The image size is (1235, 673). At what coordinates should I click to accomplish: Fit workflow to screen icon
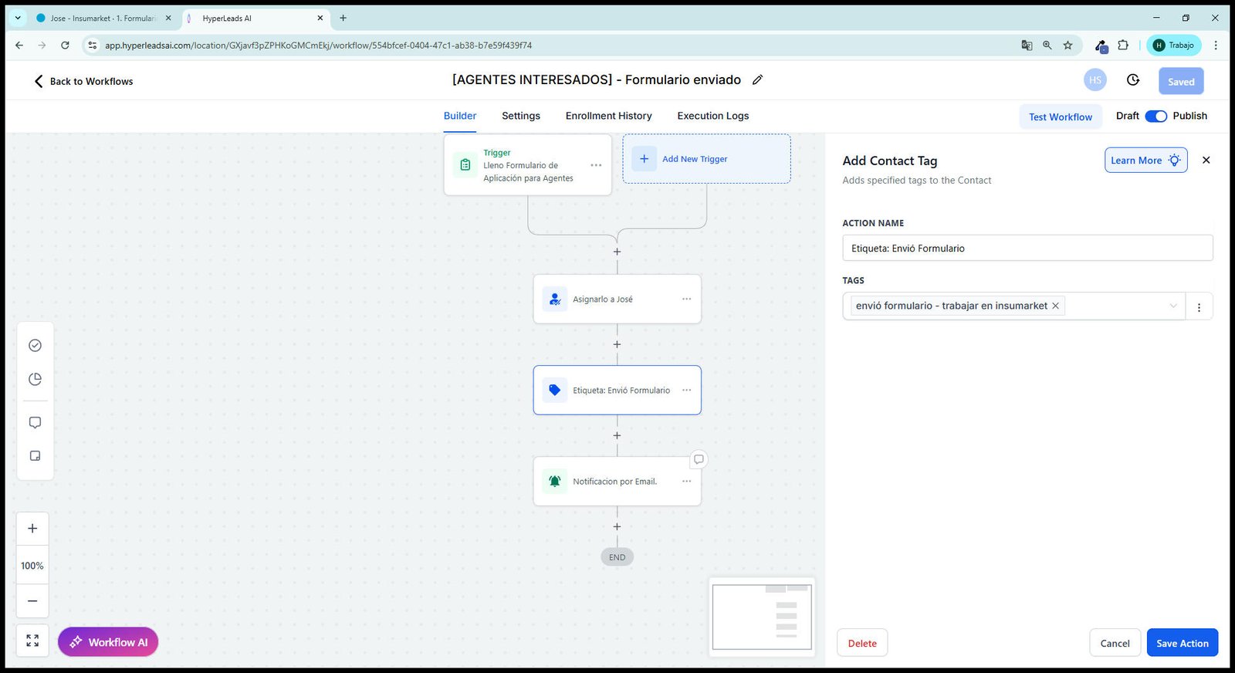click(x=32, y=641)
